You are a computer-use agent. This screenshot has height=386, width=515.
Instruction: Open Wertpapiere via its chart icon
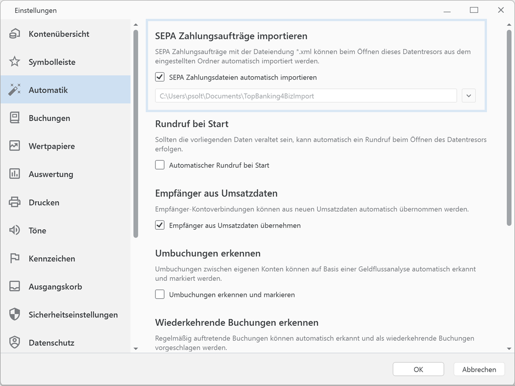point(15,146)
